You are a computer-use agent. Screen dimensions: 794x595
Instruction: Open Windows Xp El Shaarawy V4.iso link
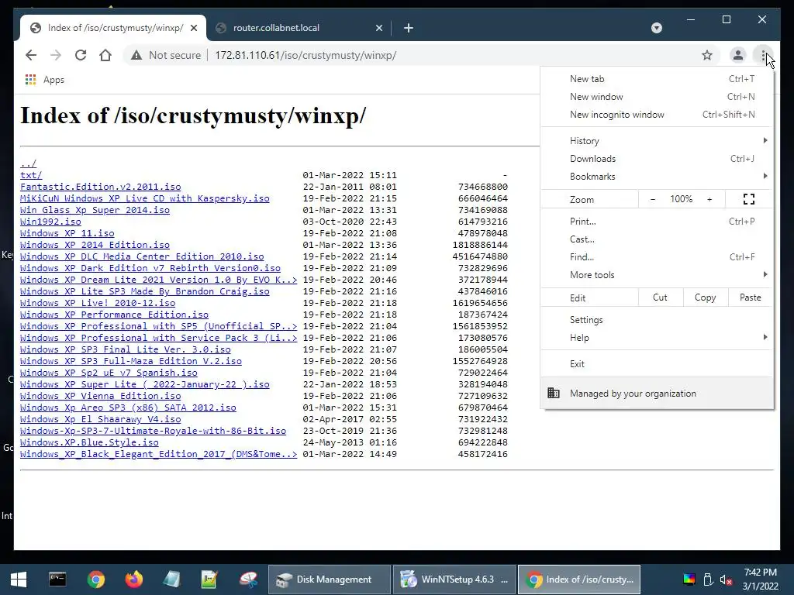[100, 419]
